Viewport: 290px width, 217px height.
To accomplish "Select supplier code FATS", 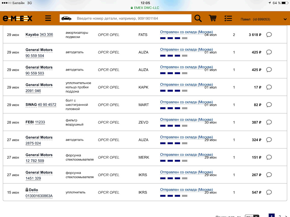I will pos(143,35).
